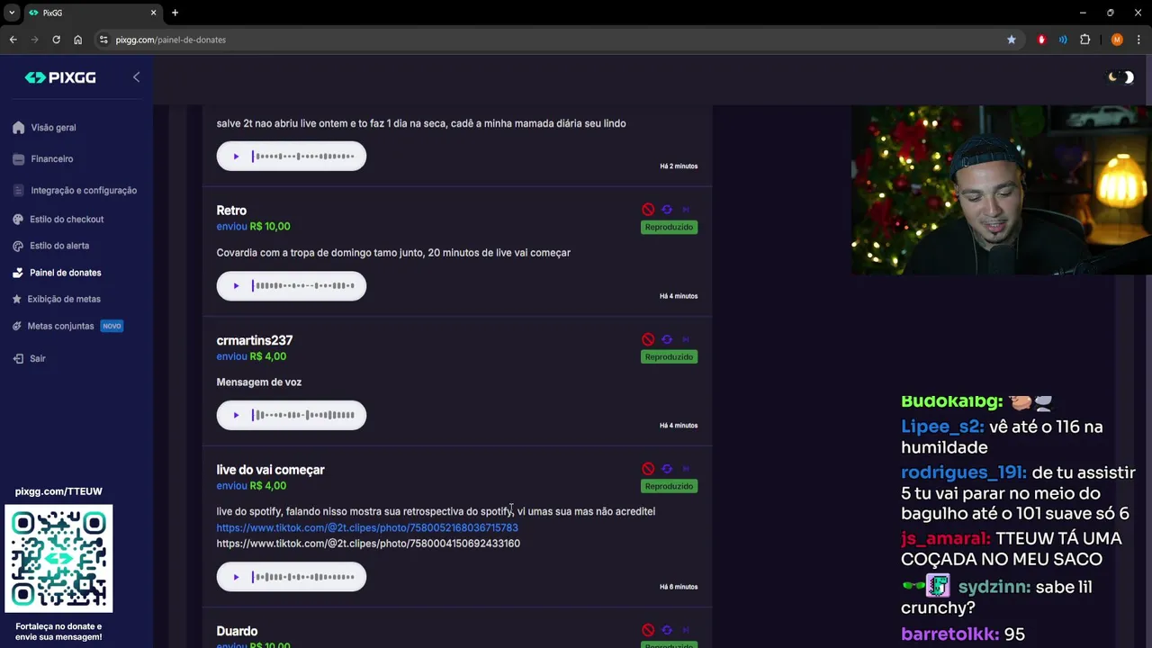
Task: Click the pixgg.com/TTEUW QR code
Action: click(58, 559)
